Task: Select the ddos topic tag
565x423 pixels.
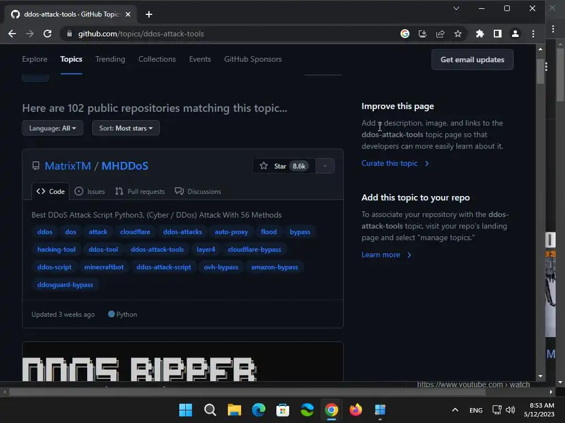Action: [x=45, y=232]
